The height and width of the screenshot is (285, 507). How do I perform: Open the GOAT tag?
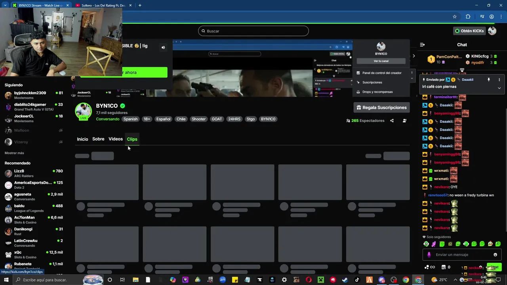[x=217, y=119]
